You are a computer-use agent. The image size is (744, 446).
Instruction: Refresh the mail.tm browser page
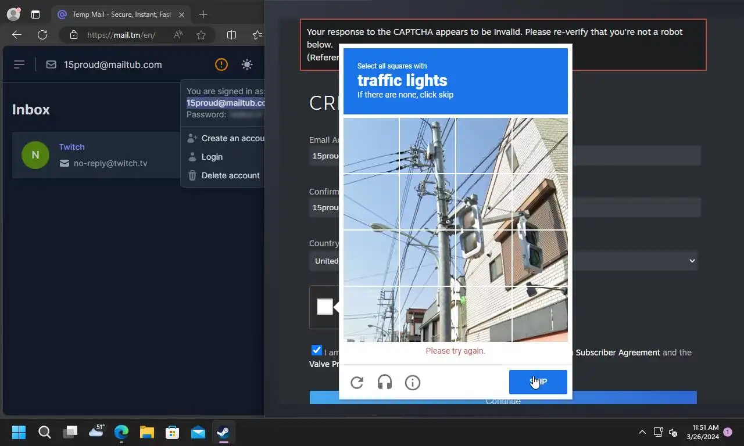[42, 35]
